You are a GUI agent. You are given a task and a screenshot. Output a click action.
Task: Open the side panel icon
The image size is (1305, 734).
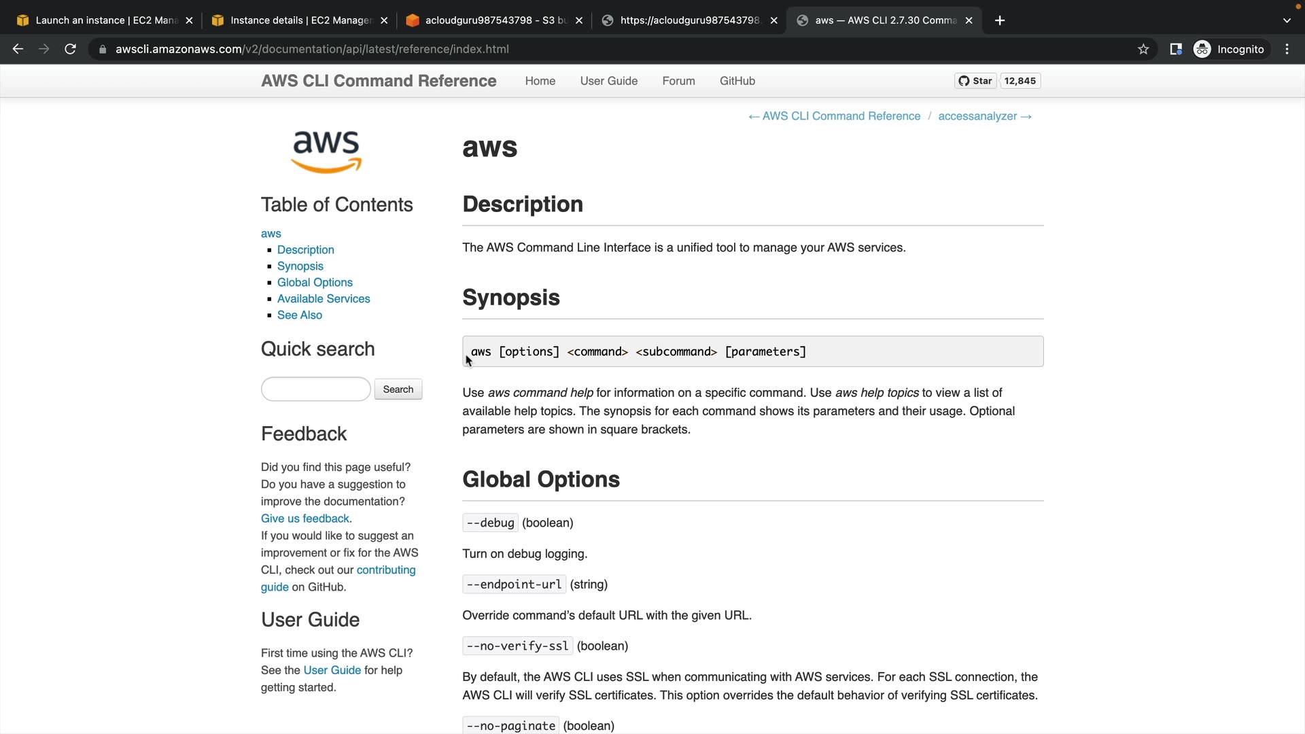[x=1175, y=49]
